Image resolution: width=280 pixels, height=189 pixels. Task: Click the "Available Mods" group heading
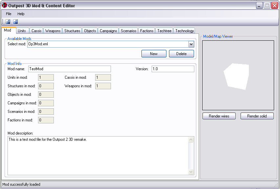click(x=19, y=38)
